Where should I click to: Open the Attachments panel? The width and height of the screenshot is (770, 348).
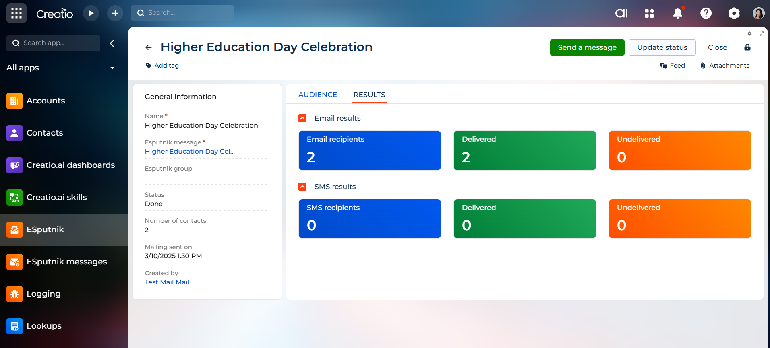click(725, 66)
